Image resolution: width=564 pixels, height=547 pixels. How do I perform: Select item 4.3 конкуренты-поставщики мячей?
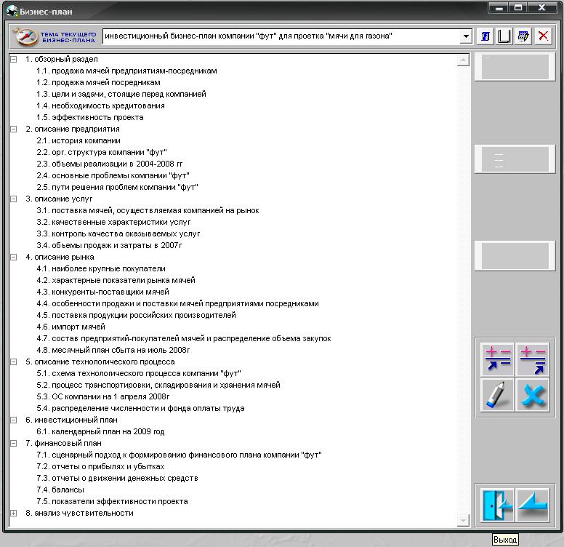(x=102, y=292)
